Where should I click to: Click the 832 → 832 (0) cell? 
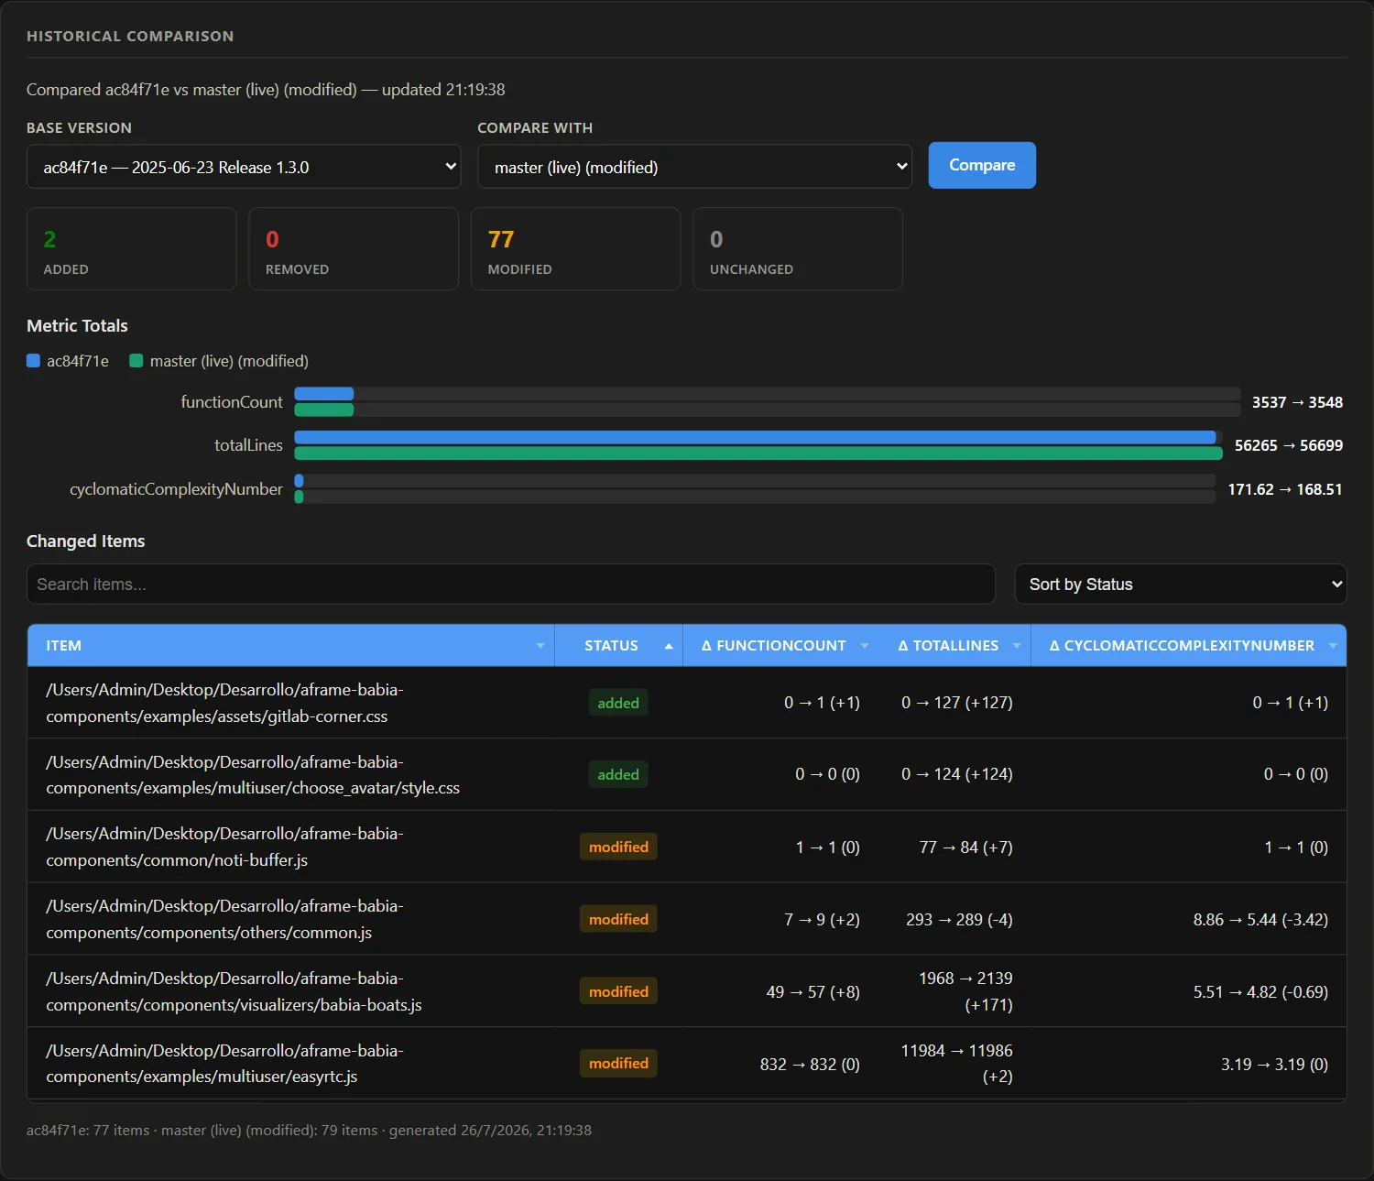(x=810, y=1065)
